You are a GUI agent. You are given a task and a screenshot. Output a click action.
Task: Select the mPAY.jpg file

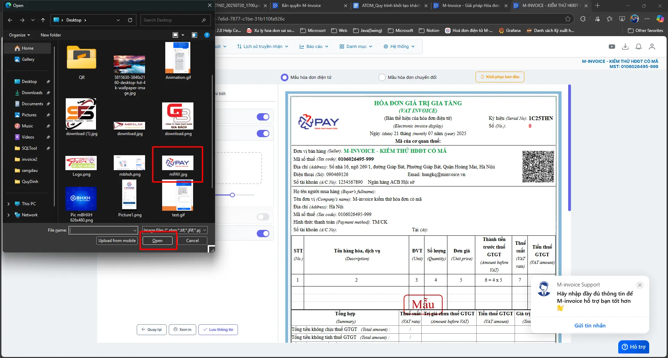(x=178, y=166)
